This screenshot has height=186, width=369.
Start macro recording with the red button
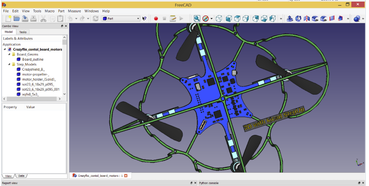(x=156, y=18)
